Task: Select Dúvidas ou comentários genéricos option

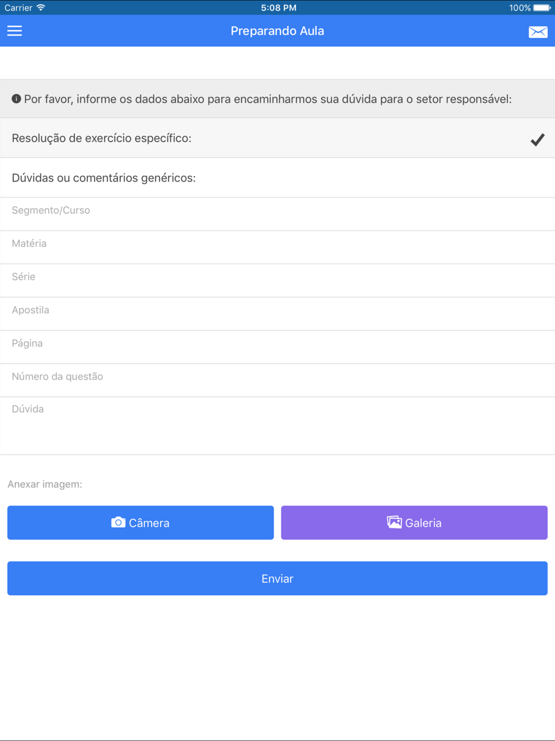Action: [277, 178]
